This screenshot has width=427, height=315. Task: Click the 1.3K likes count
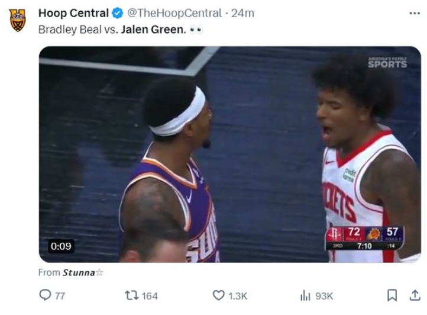tap(237, 295)
